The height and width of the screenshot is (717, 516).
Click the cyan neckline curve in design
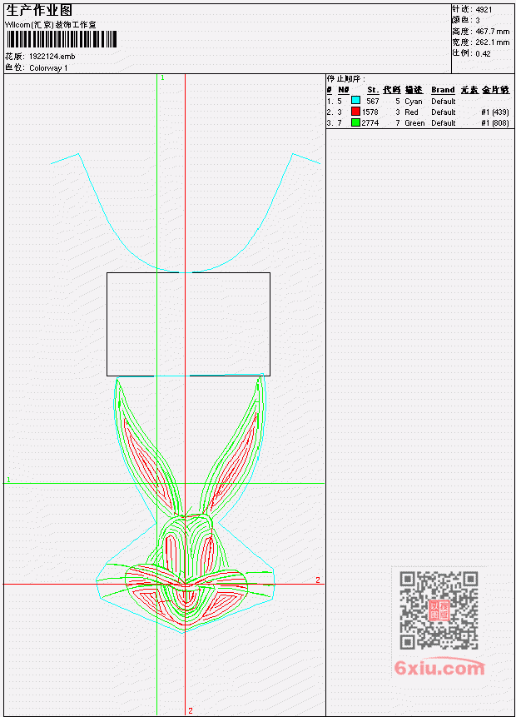pos(185,213)
